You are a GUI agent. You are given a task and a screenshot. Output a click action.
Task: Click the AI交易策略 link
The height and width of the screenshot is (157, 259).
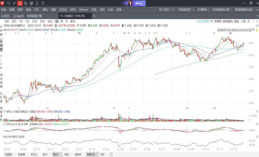coord(203,21)
